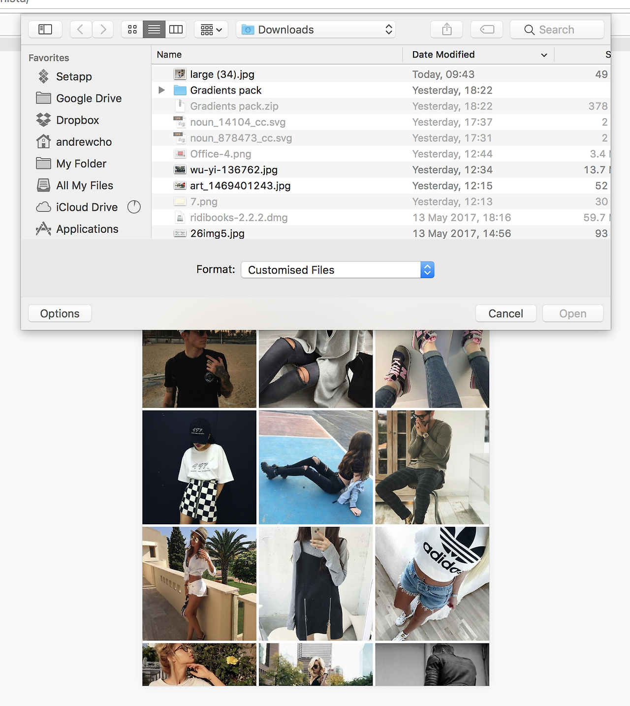This screenshot has height=706, width=630.
Task: Open the Format Customised Files dropdown
Action: point(338,270)
